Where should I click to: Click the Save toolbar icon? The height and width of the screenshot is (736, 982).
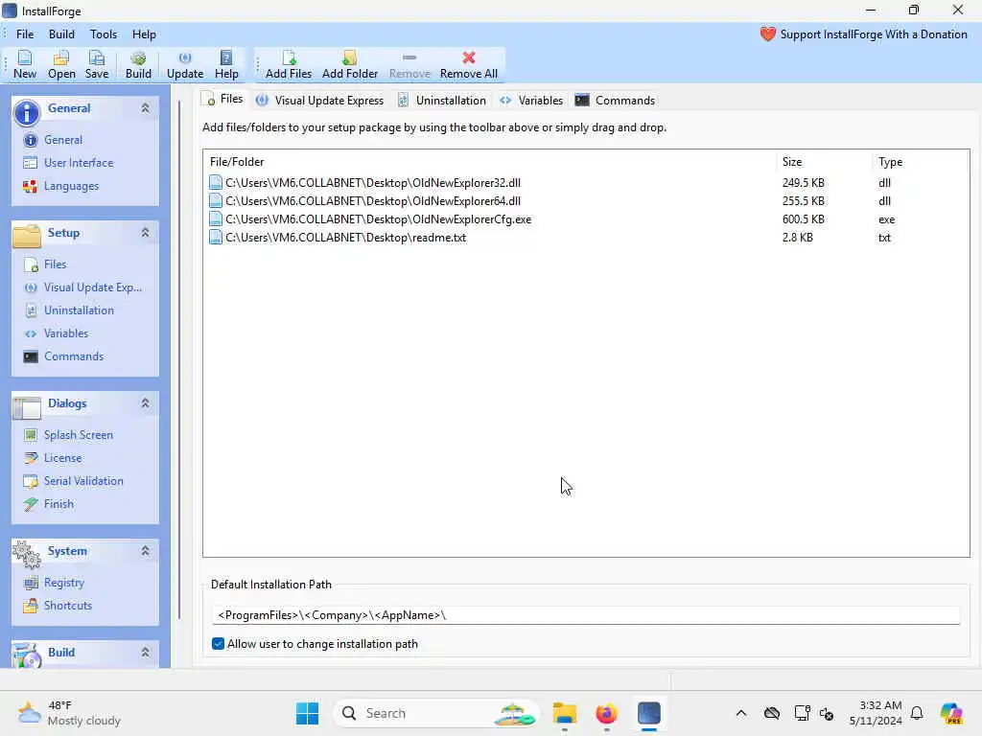pyautogui.click(x=97, y=65)
